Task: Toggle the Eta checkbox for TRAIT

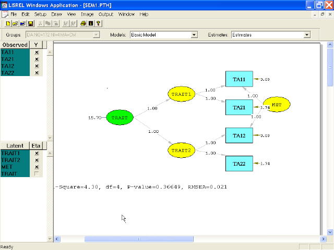Action: click(x=37, y=173)
